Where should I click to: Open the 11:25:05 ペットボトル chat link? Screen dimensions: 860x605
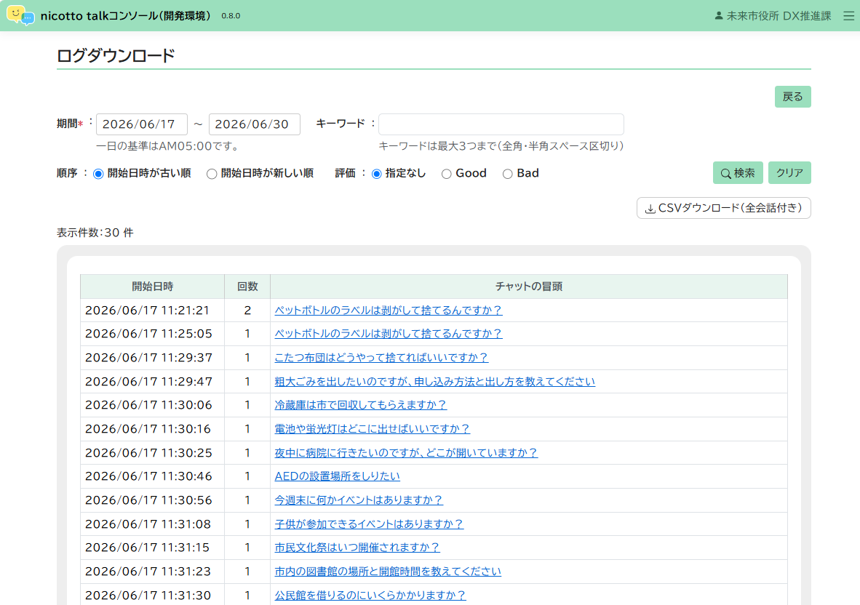[x=389, y=334]
